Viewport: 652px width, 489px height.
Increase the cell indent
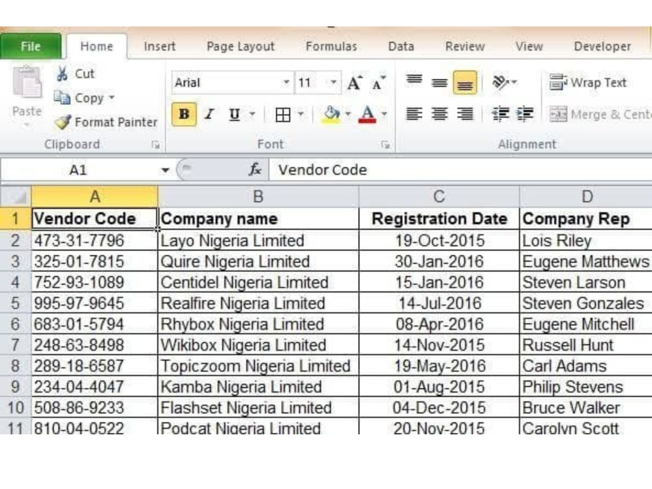525,114
